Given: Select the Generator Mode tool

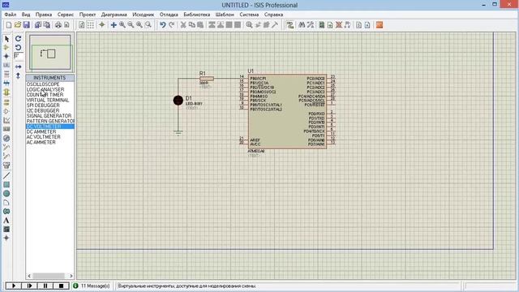Looking at the screenshot, I should point(6,138).
